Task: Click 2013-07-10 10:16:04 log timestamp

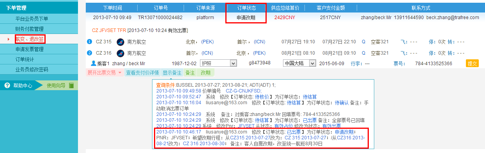Action: click(x=179, y=103)
